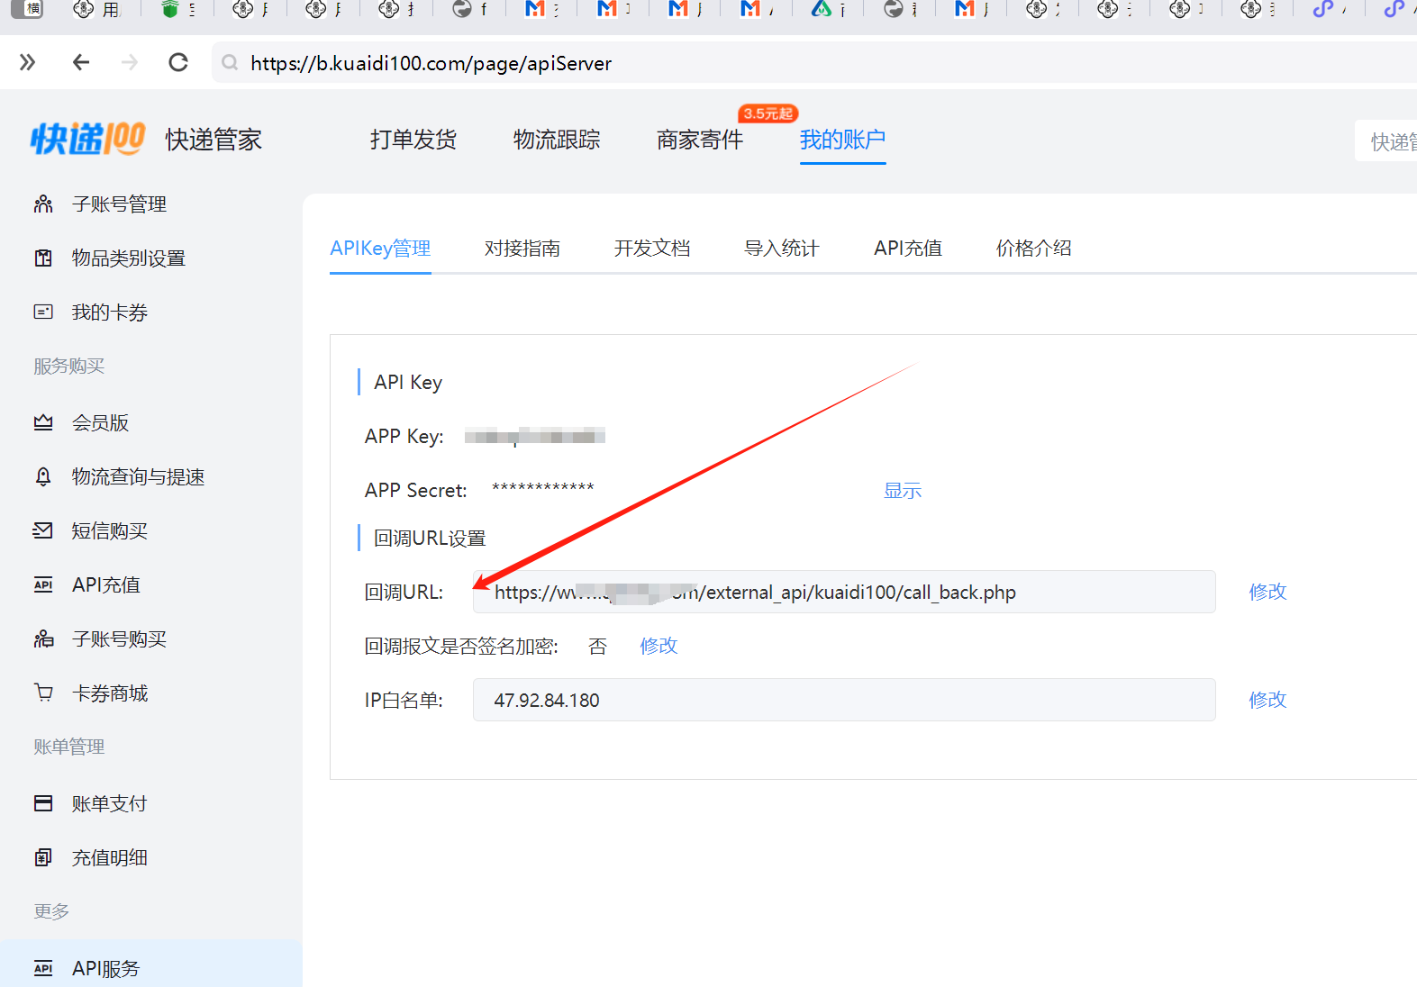Screen dimensions: 1417x987
Task: Click 修改 for 回调报文是否签名加密
Action: coord(659,646)
